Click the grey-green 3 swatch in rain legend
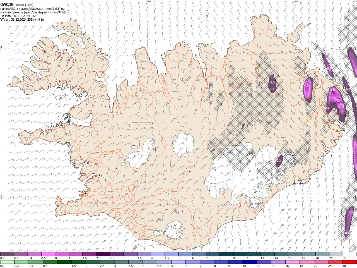This screenshot has height=268, width=357. [x=122, y=262]
